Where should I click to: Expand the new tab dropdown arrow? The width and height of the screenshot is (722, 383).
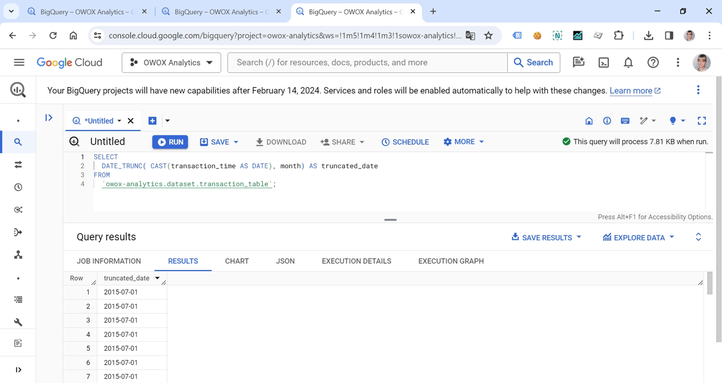pos(168,121)
